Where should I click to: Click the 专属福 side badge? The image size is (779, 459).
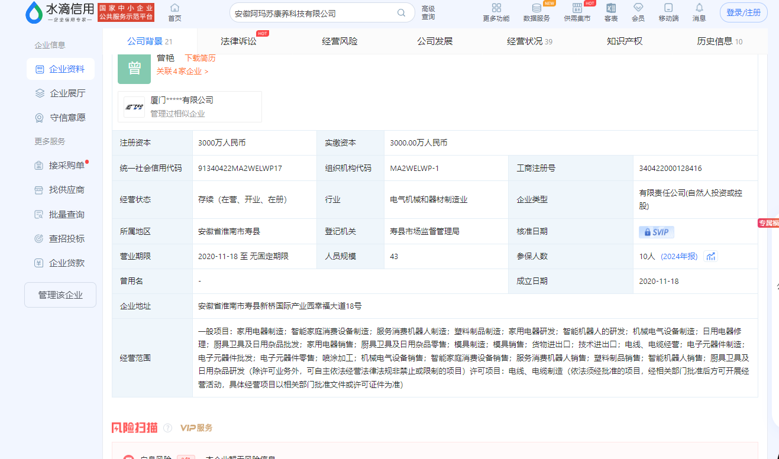tap(768, 223)
